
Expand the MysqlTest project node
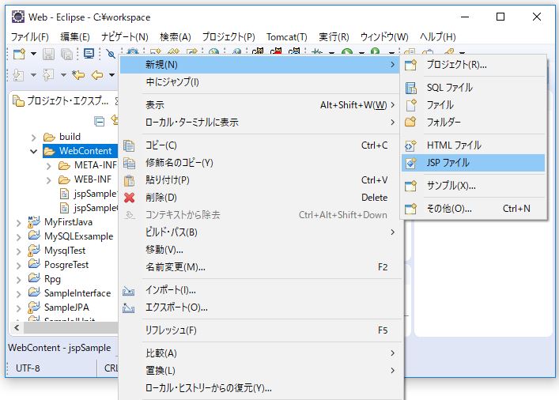pos(18,251)
